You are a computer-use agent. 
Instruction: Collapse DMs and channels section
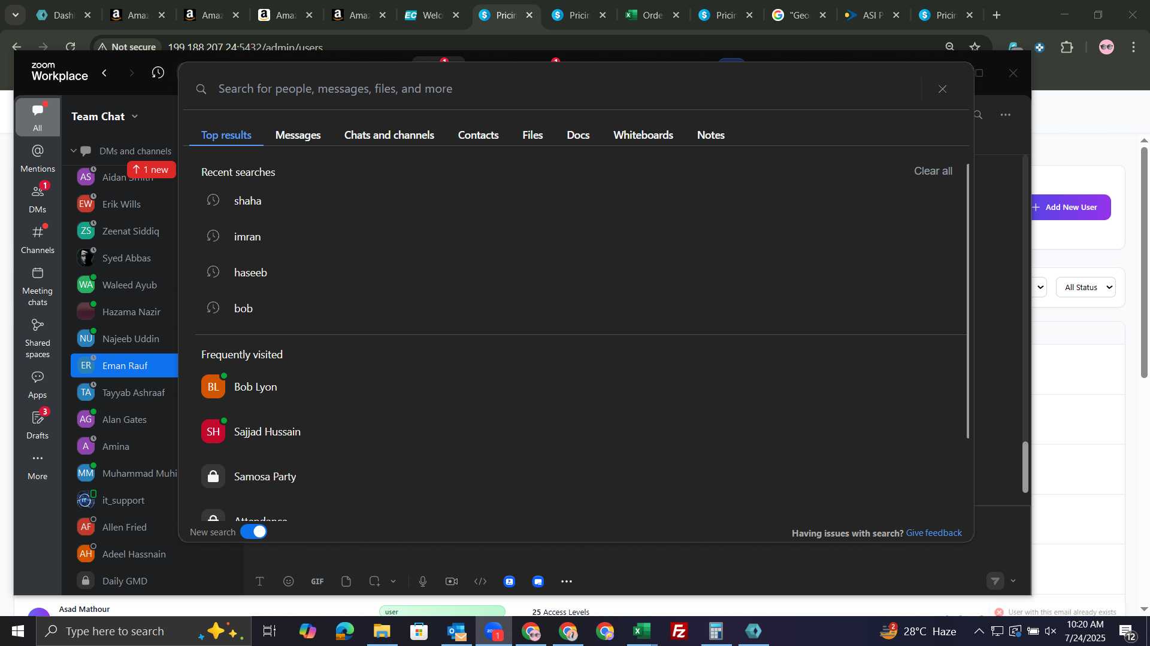[74, 151]
